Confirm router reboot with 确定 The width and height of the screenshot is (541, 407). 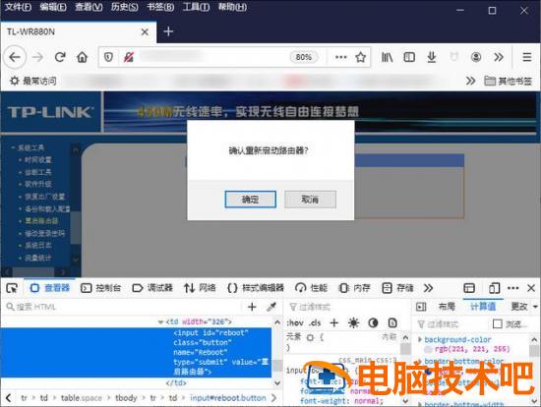coord(251,200)
